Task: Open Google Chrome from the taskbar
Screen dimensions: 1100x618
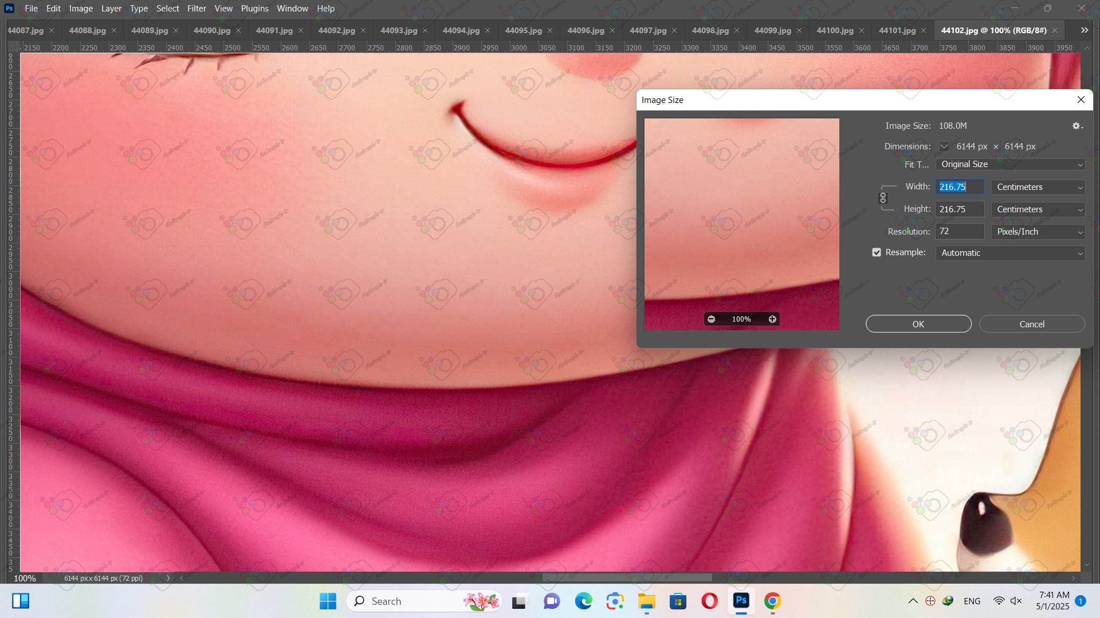Action: click(x=772, y=601)
